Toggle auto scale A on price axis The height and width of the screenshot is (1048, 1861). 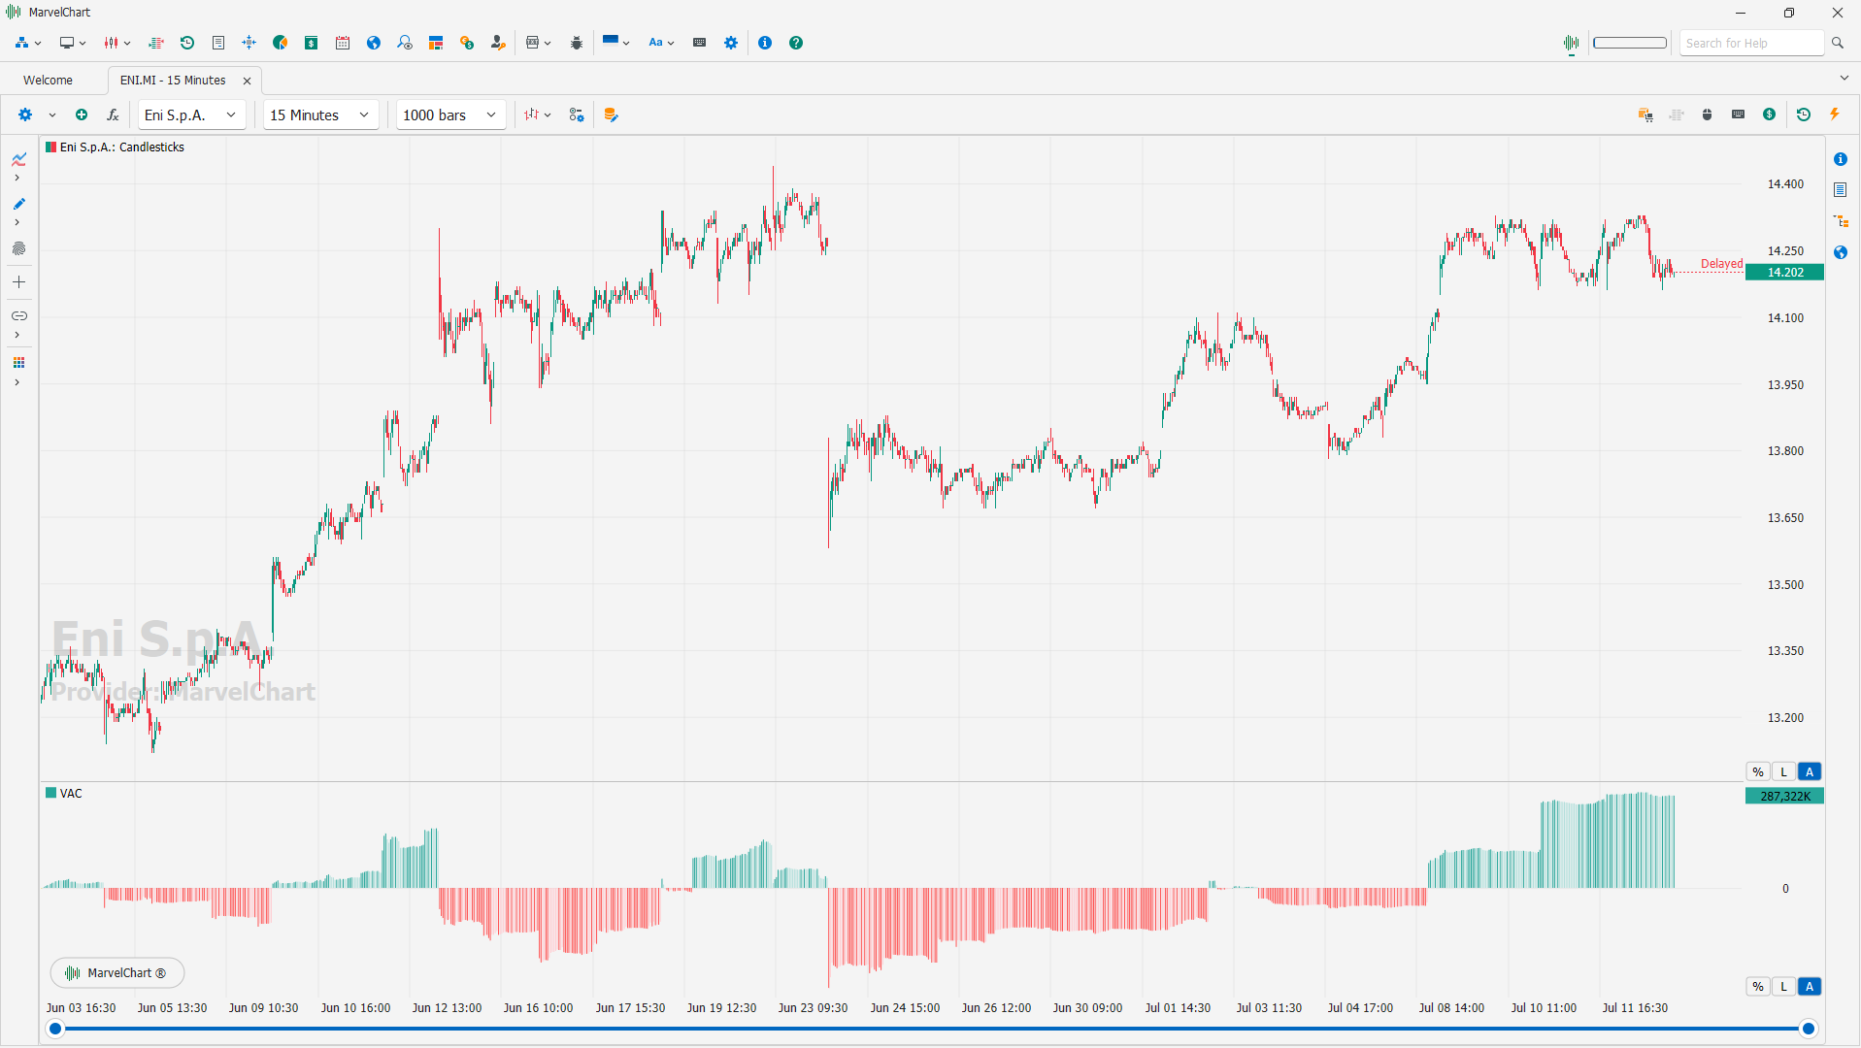(x=1810, y=771)
